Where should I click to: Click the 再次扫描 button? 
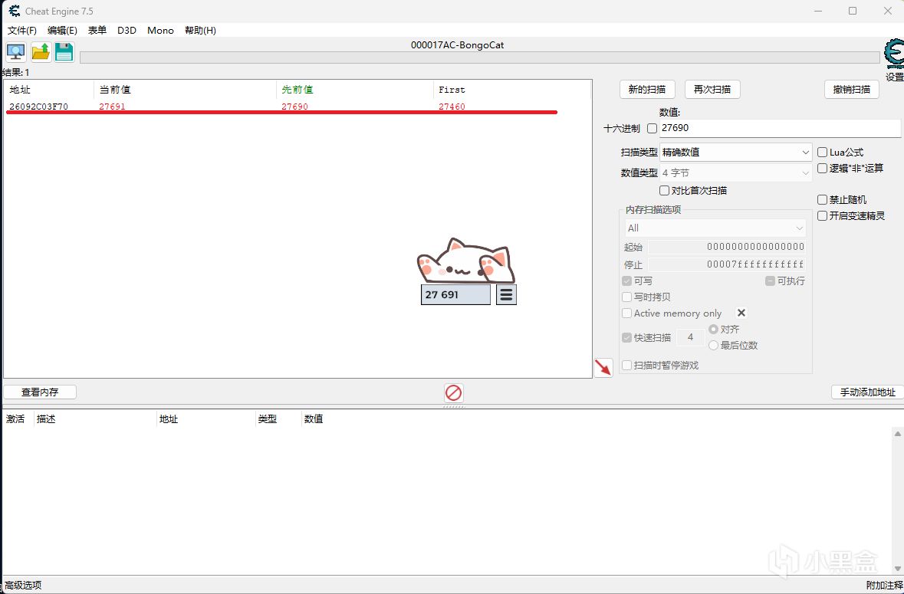click(712, 90)
